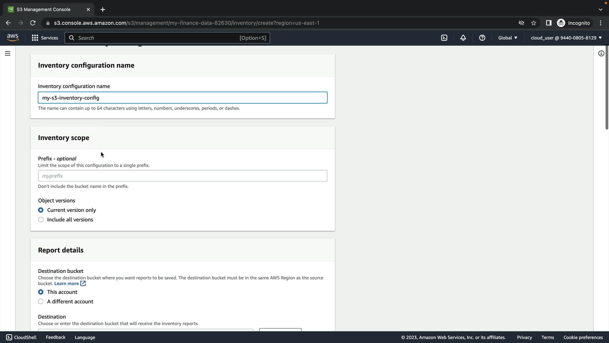
Task: Open CloudShell icon in top navigation
Action: 444,38
